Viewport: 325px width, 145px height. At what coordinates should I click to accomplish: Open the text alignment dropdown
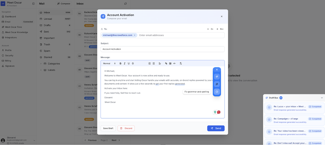[x=160, y=63]
